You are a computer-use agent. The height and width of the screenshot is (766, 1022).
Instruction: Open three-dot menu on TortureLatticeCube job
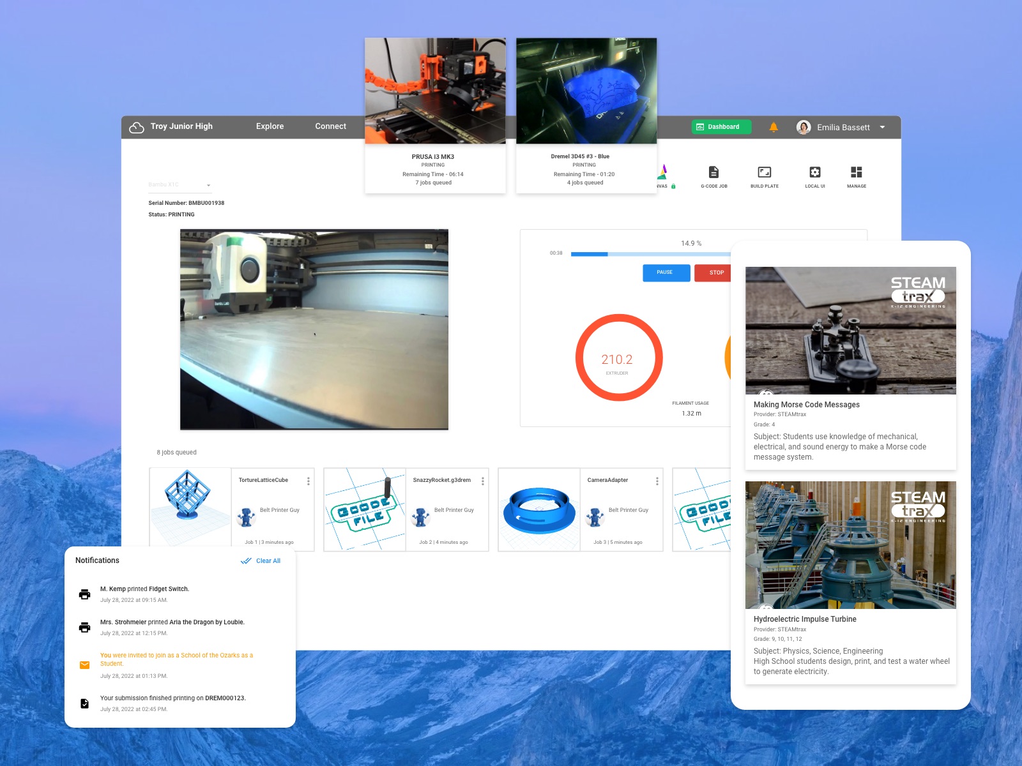pyautogui.click(x=309, y=481)
